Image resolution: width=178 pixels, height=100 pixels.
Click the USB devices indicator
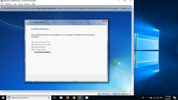point(109,94)
